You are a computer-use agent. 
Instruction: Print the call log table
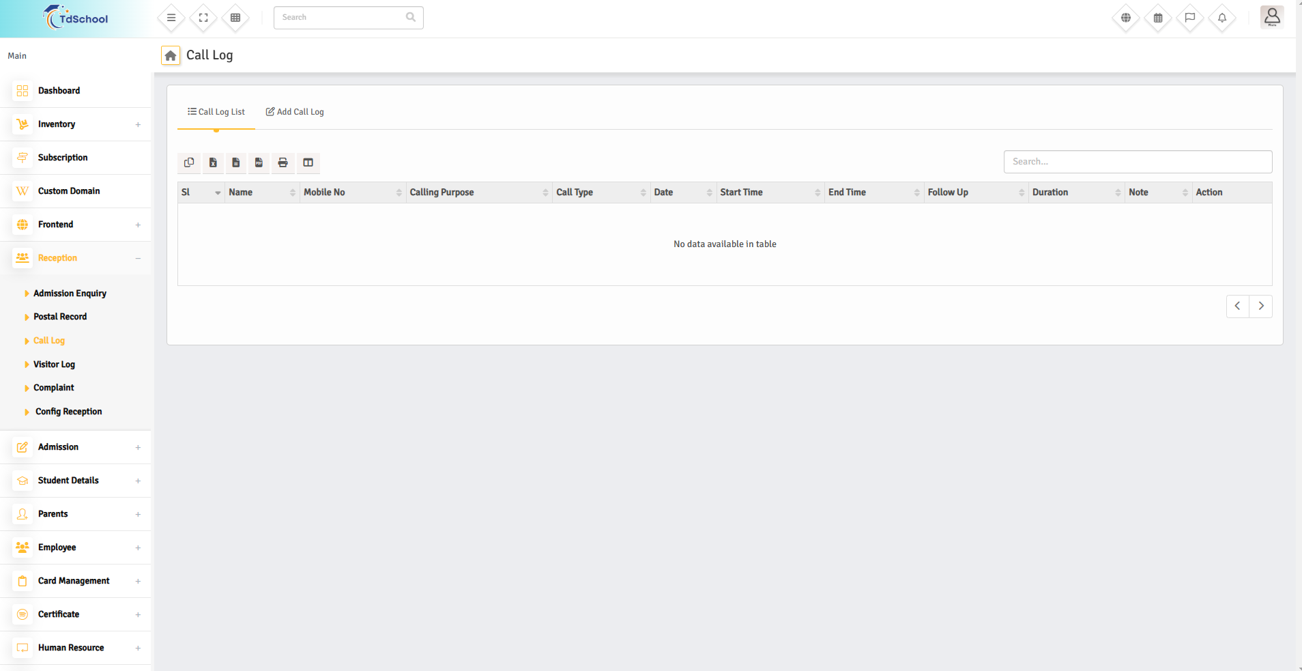tap(283, 162)
